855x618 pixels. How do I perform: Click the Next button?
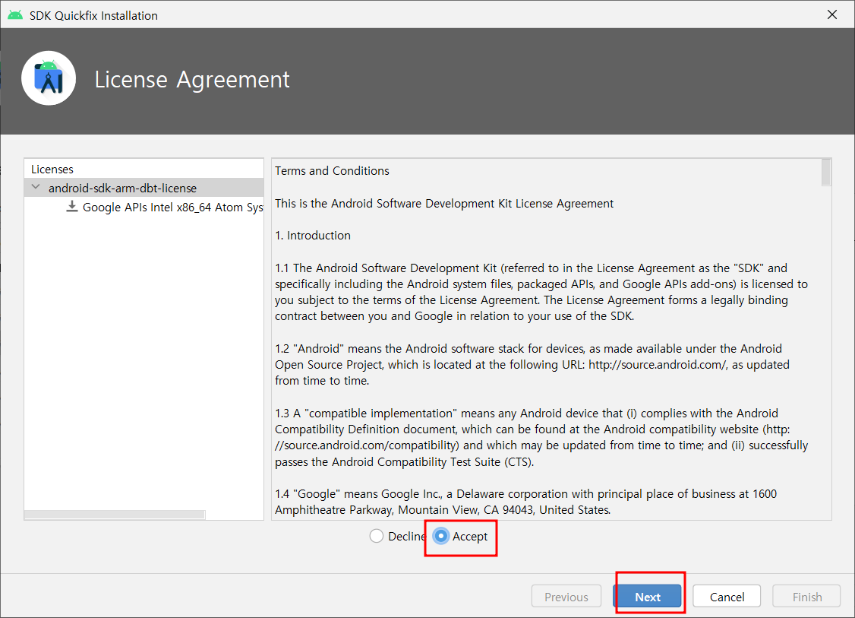(x=647, y=597)
